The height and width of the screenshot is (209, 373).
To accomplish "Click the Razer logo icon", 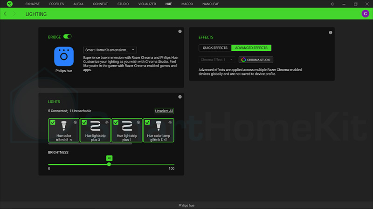I will [x=10, y=4].
